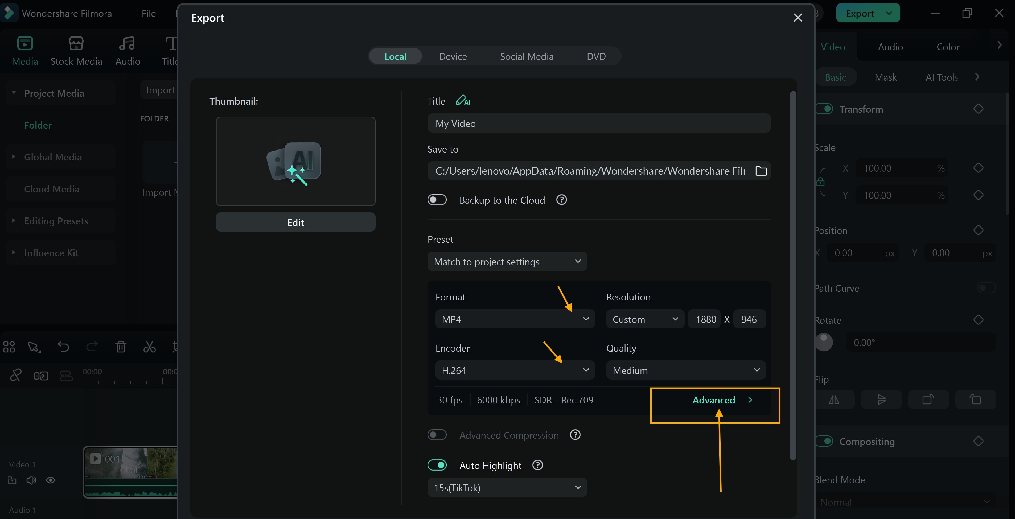1015x519 pixels.
Task: Open Auto Highlight help icon
Action: click(537, 465)
